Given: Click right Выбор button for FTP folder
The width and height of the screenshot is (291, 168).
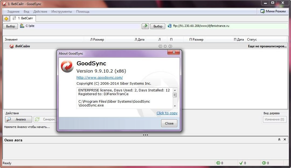Looking at the screenshot, I should click(x=158, y=26).
